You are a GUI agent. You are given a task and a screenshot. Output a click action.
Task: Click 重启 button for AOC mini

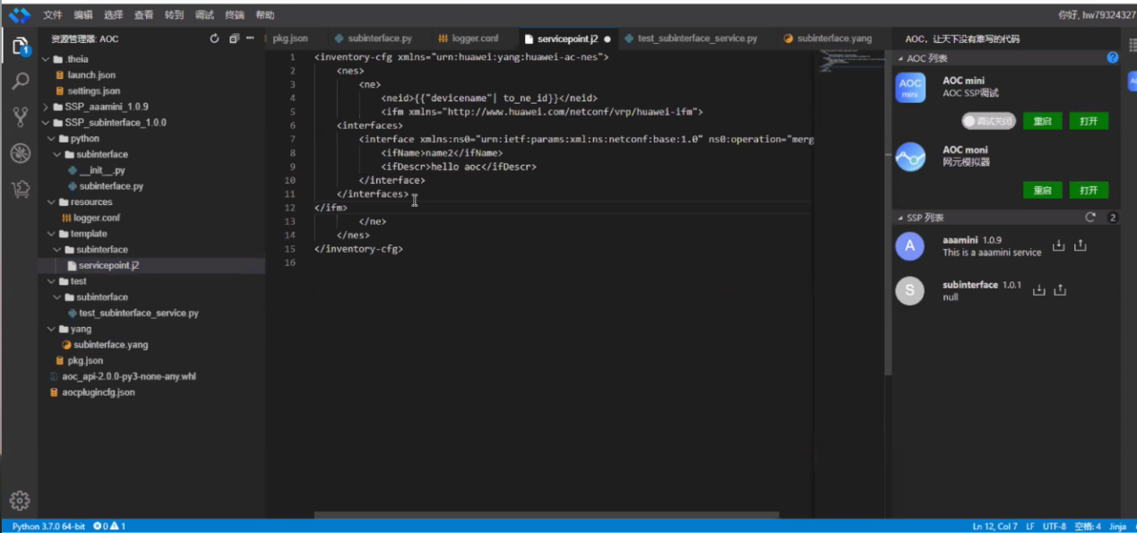point(1042,121)
